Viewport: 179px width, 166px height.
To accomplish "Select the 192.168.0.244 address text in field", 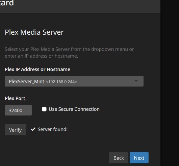I will click(x=61, y=82).
